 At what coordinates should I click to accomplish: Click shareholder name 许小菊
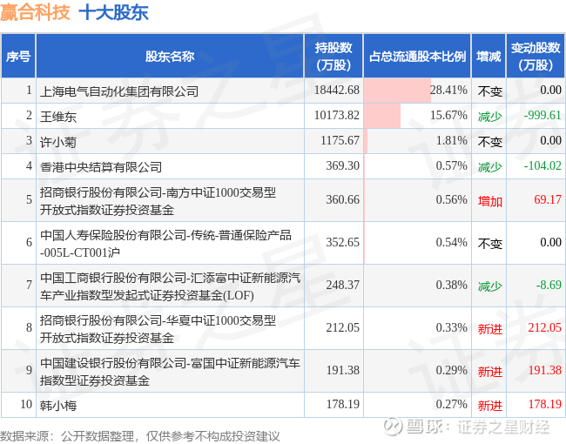pos(58,142)
